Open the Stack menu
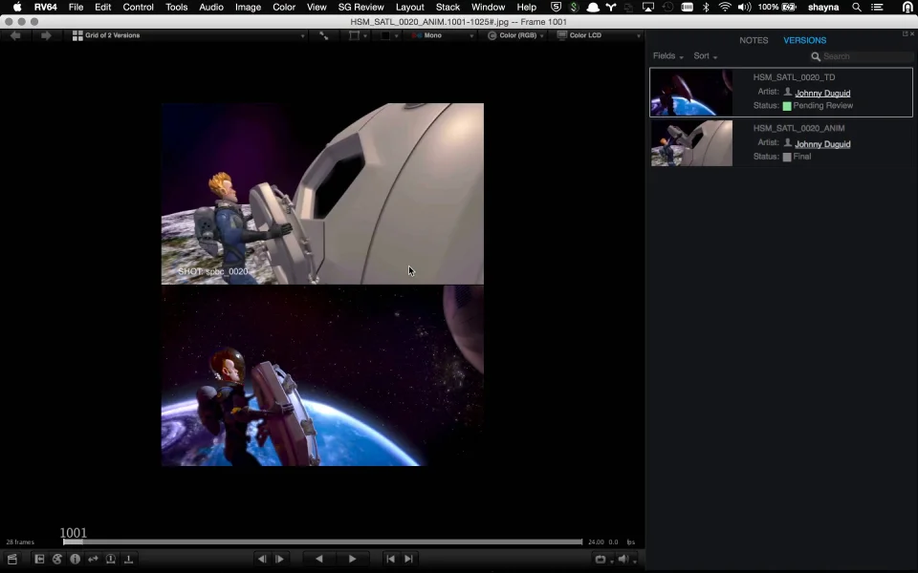 click(x=448, y=7)
